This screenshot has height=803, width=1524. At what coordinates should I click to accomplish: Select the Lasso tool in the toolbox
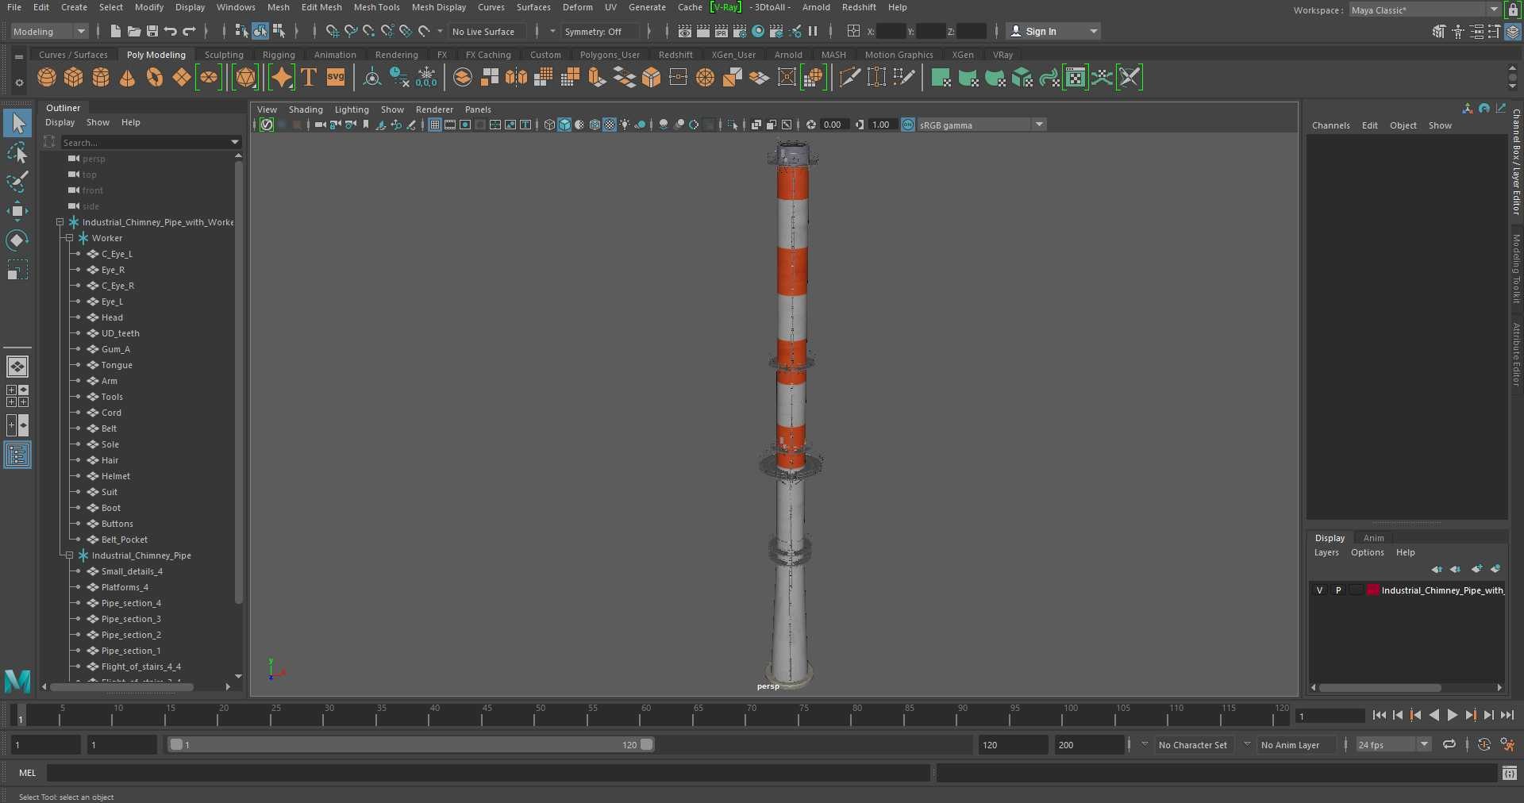(x=17, y=152)
